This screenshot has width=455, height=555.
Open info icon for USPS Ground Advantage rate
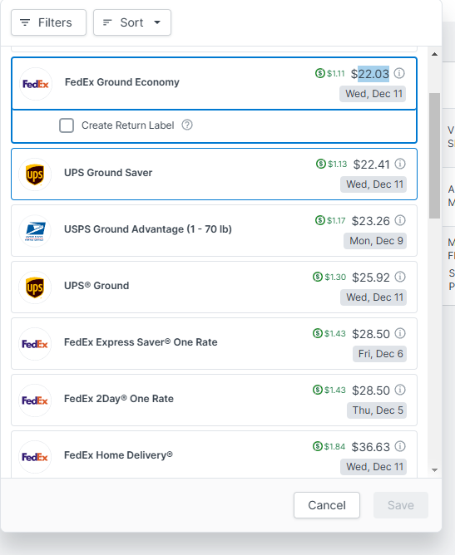400,220
